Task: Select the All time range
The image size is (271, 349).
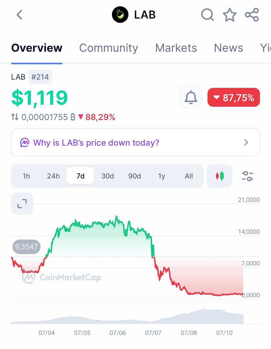Action: tap(189, 176)
